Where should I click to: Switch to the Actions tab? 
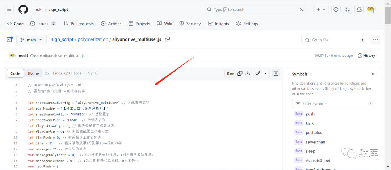(111, 24)
